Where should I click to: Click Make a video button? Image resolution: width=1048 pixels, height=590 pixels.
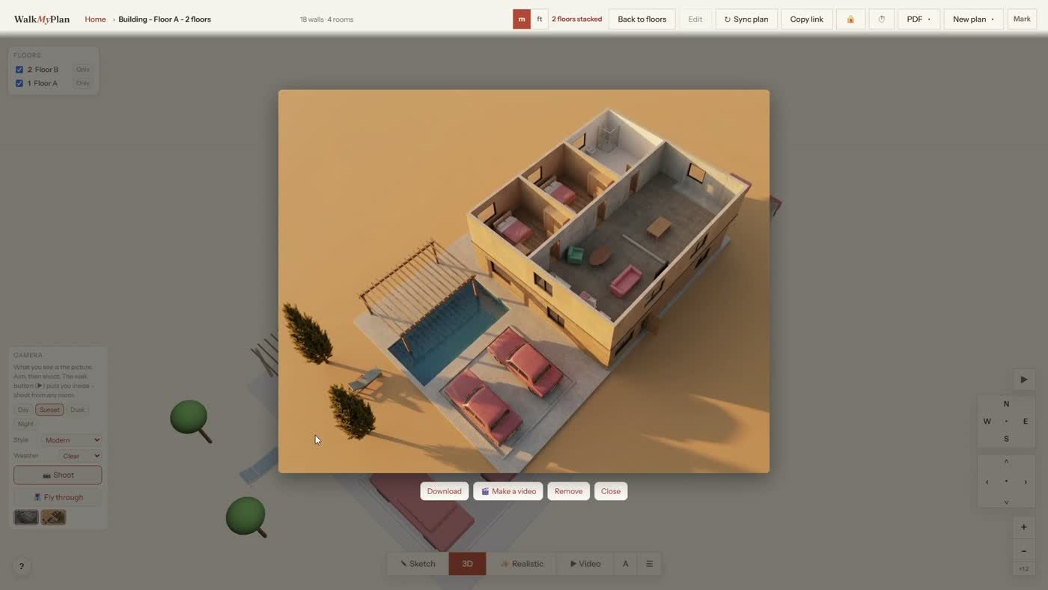click(x=508, y=491)
